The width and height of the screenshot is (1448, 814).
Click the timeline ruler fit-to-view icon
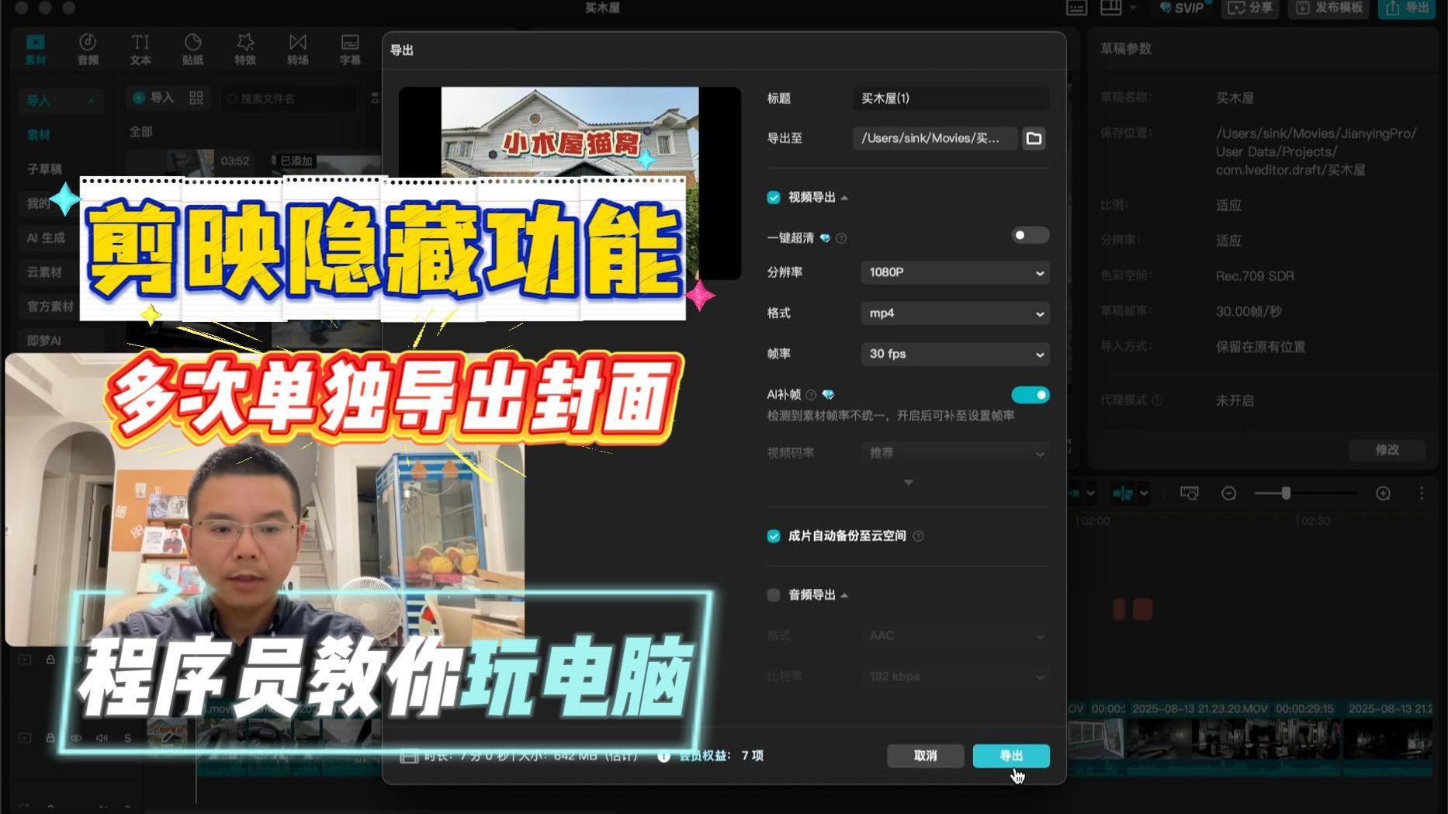pos(1189,494)
